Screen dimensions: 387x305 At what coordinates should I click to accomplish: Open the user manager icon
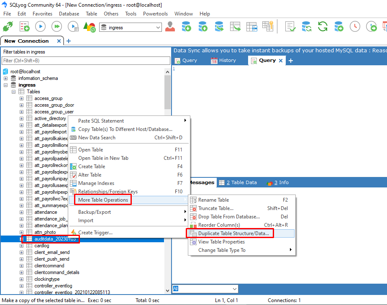[170, 26]
